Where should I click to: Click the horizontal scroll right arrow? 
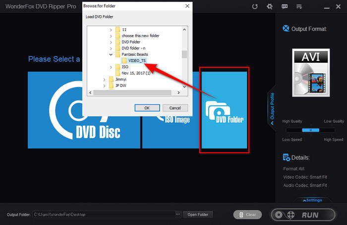(x=178, y=93)
